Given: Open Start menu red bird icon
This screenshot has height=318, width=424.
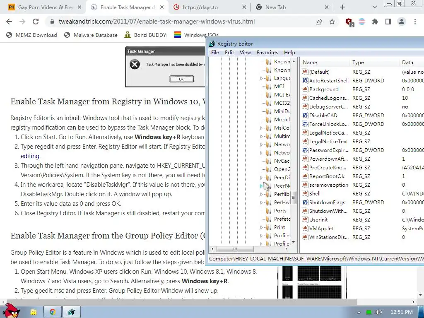Looking at the screenshot, I should click(x=11, y=311).
